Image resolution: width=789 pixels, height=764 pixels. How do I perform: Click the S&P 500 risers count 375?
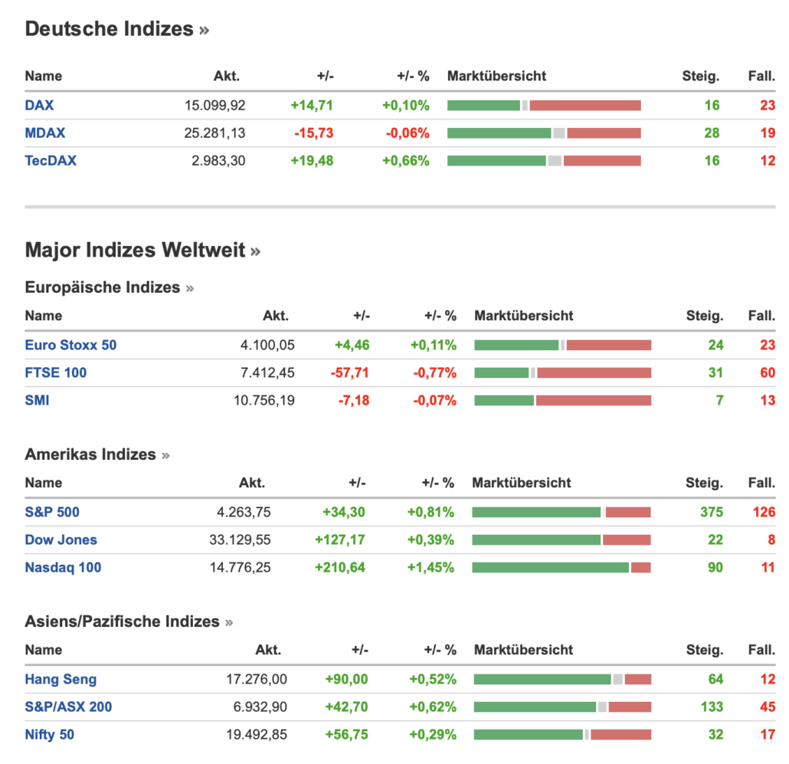[x=712, y=512]
